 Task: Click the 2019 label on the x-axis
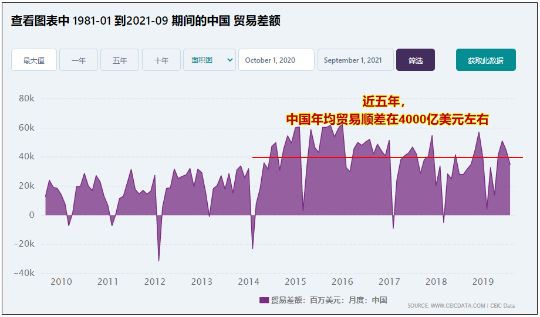[483, 282]
